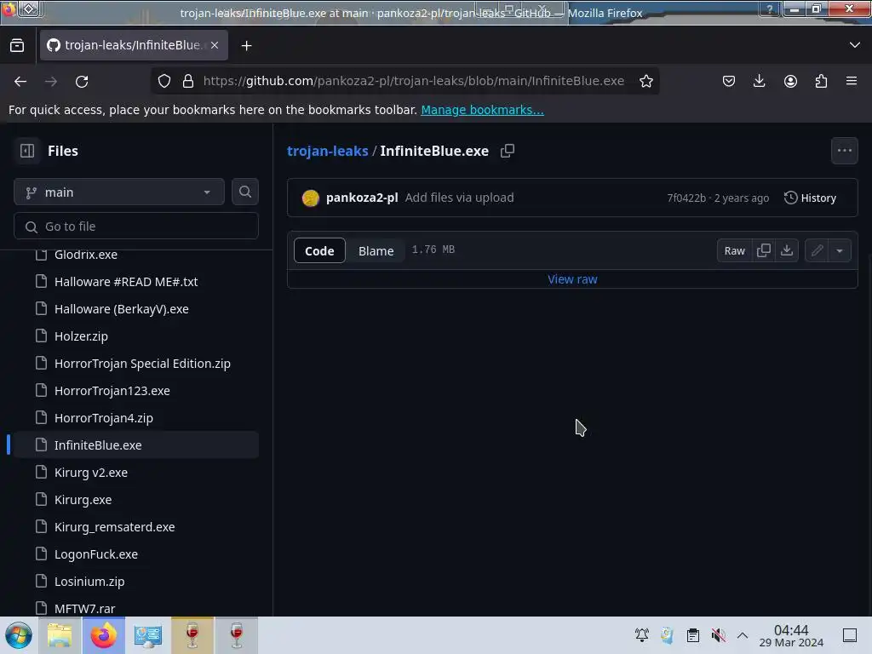Image resolution: width=872 pixels, height=654 pixels.
Task: Open the file search magnifier button
Action: (244, 192)
